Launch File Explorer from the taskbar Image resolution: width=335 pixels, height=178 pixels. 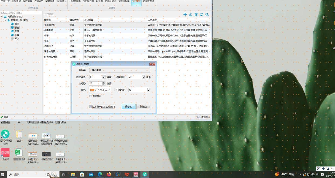coord(73,174)
